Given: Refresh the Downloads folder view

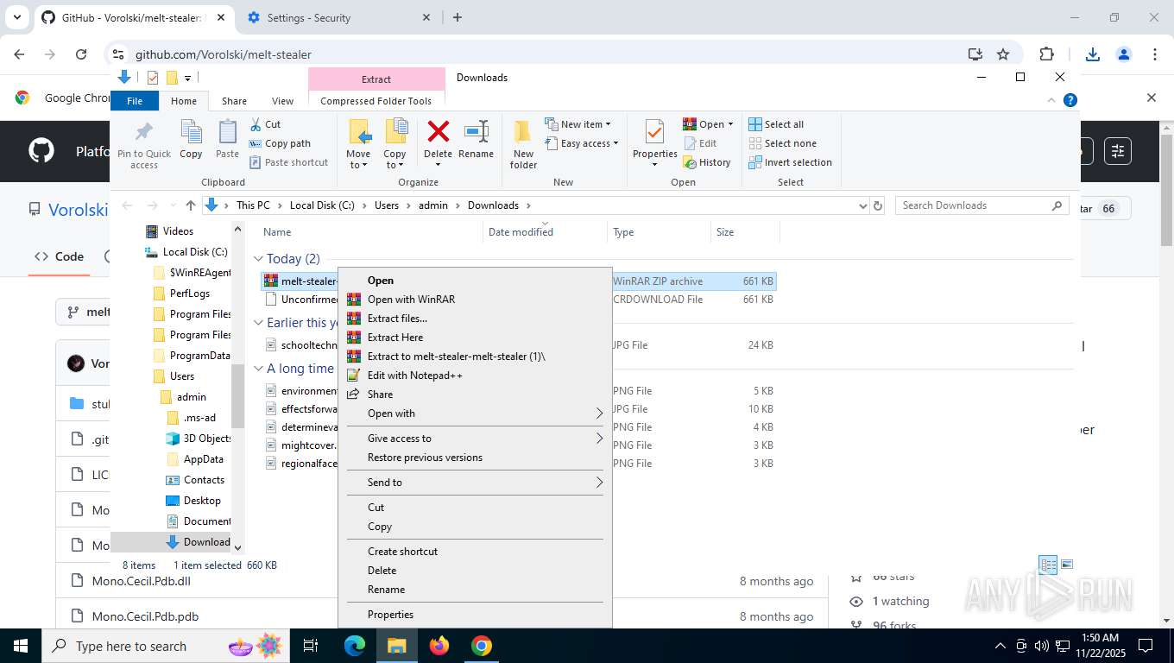Looking at the screenshot, I should click(878, 205).
